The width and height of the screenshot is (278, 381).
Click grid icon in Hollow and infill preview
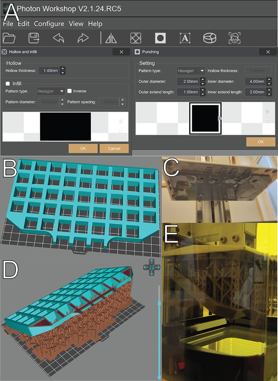(121, 121)
